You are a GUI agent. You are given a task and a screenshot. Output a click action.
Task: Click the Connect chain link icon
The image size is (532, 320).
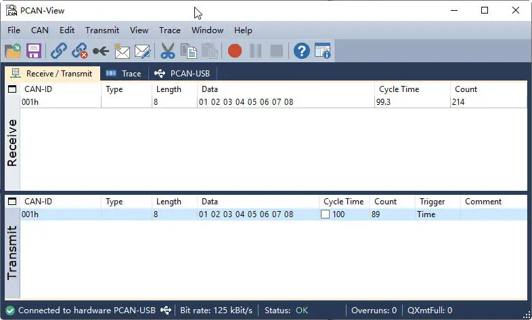point(59,51)
